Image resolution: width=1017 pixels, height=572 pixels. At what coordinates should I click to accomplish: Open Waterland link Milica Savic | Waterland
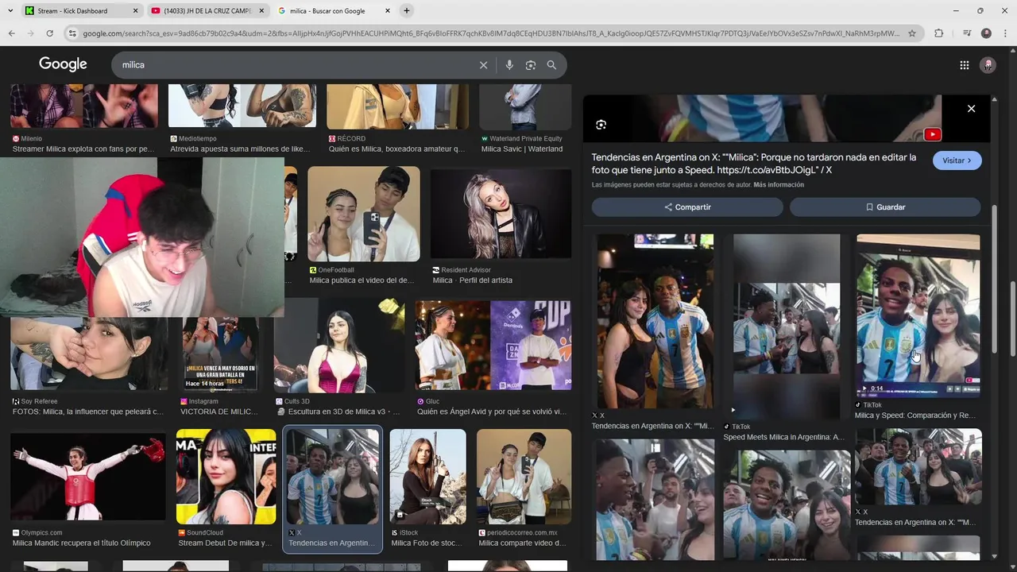(522, 149)
